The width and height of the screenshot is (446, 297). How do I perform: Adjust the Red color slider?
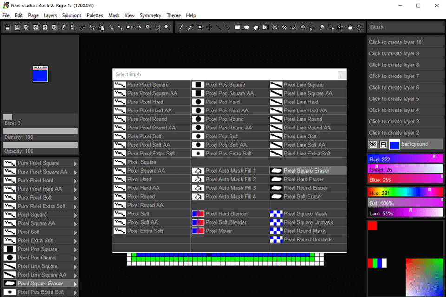[x=405, y=159]
